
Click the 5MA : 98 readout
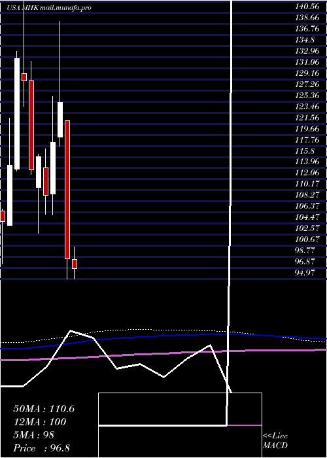tap(34, 435)
